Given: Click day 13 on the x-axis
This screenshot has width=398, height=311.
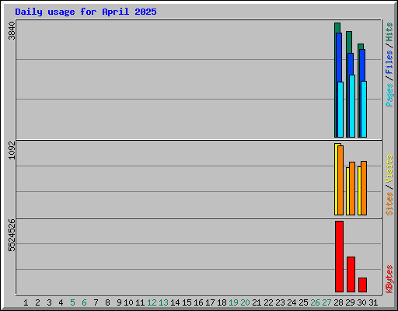Looking at the screenshot, I should [x=163, y=302].
